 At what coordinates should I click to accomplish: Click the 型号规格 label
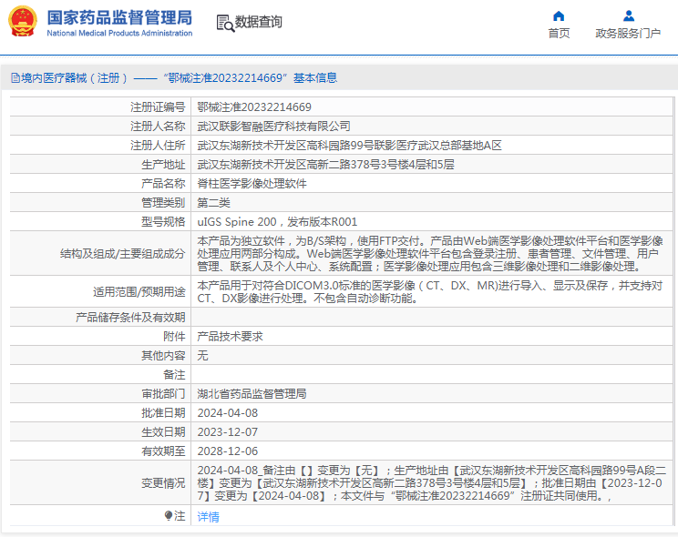(163, 221)
